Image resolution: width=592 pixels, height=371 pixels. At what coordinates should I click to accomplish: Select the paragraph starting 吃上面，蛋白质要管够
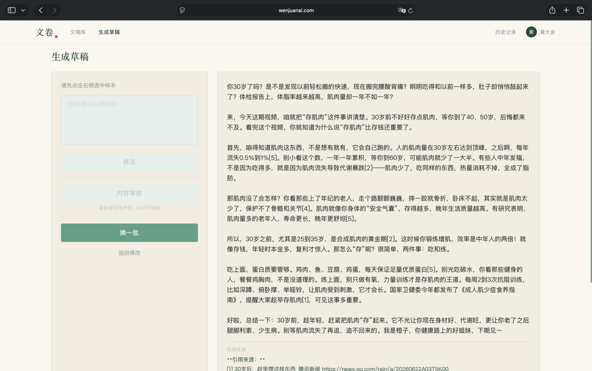click(x=376, y=285)
